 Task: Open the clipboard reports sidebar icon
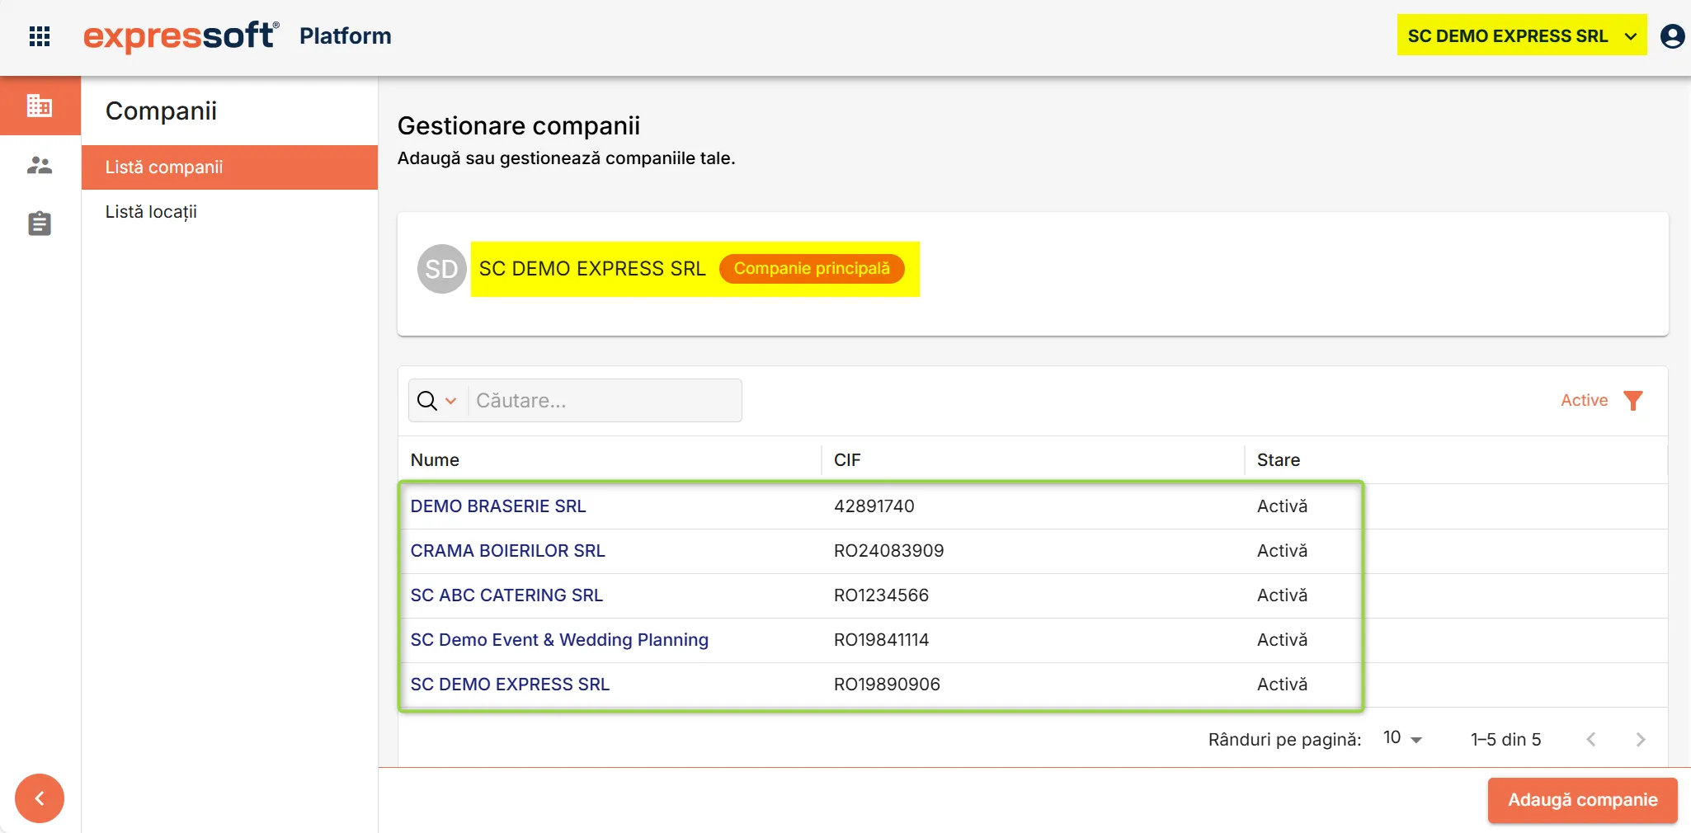click(40, 224)
